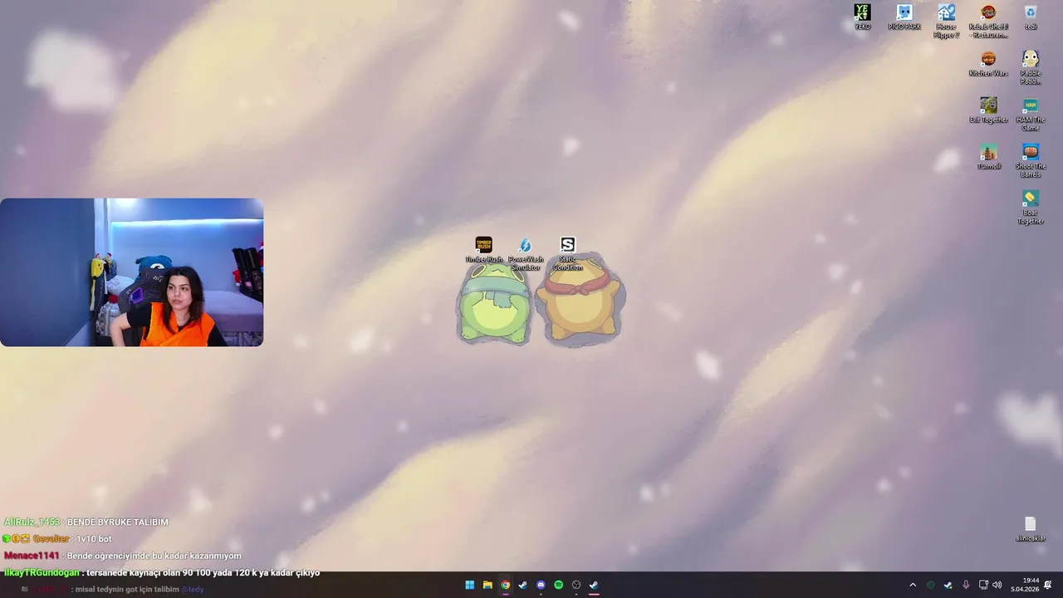
Task: Select the text file icon near the bottom right
Action: point(1031,529)
